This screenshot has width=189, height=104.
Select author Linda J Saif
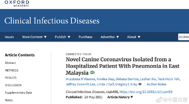[105, 84]
